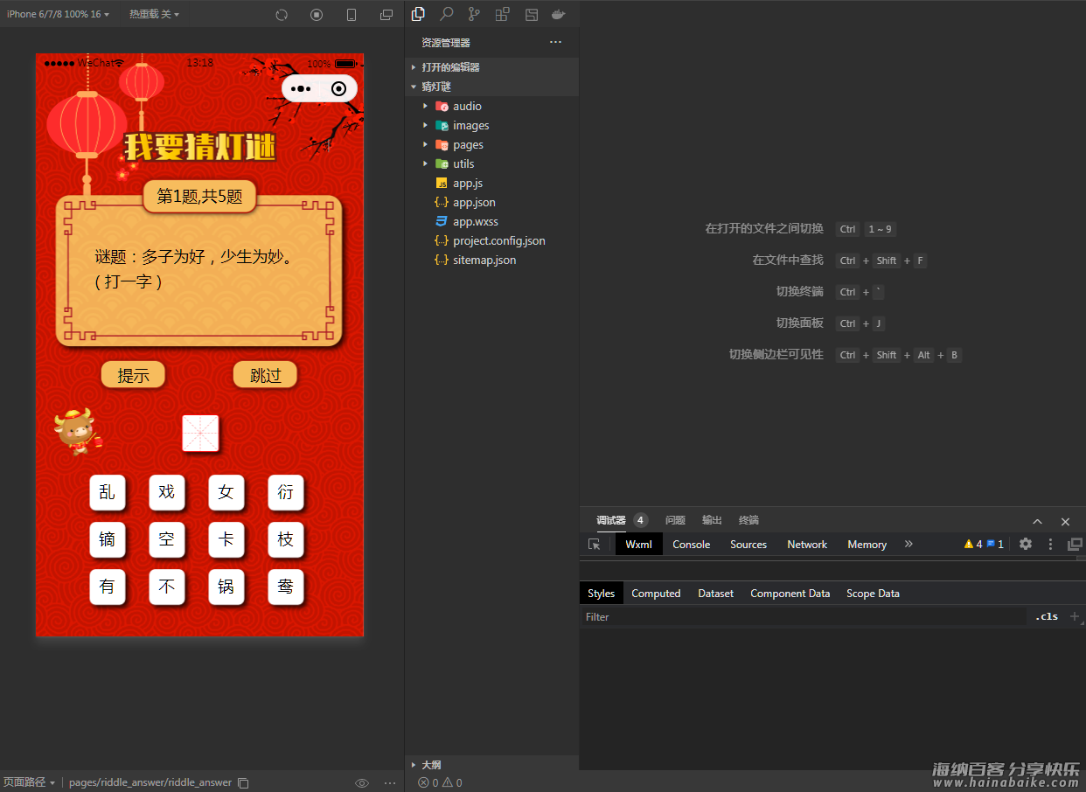This screenshot has height=792, width=1086.
Task: Open explorer more options ellipsis
Action: (x=556, y=42)
